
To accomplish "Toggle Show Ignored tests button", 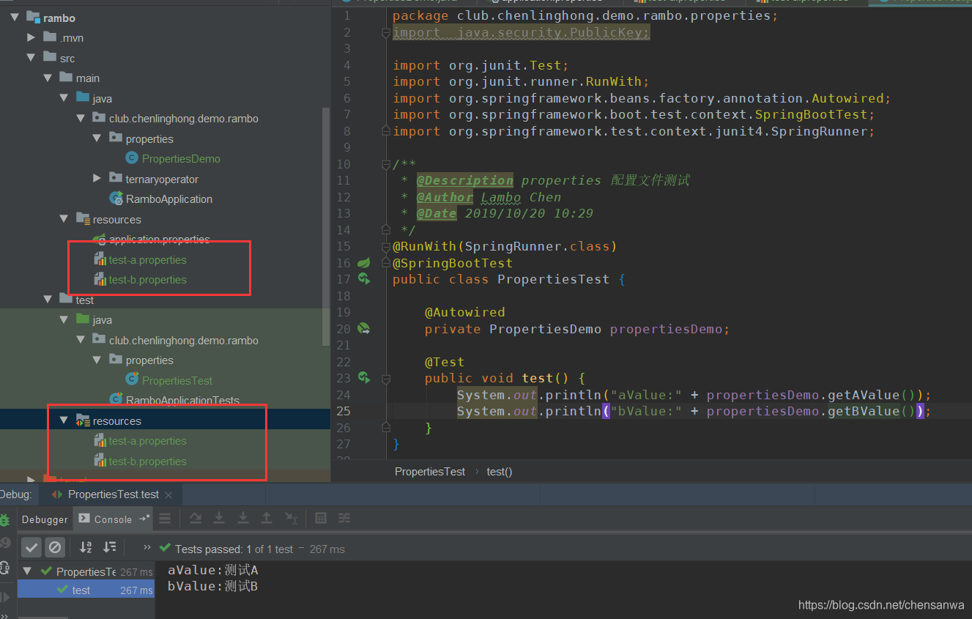I will pyautogui.click(x=55, y=547).
